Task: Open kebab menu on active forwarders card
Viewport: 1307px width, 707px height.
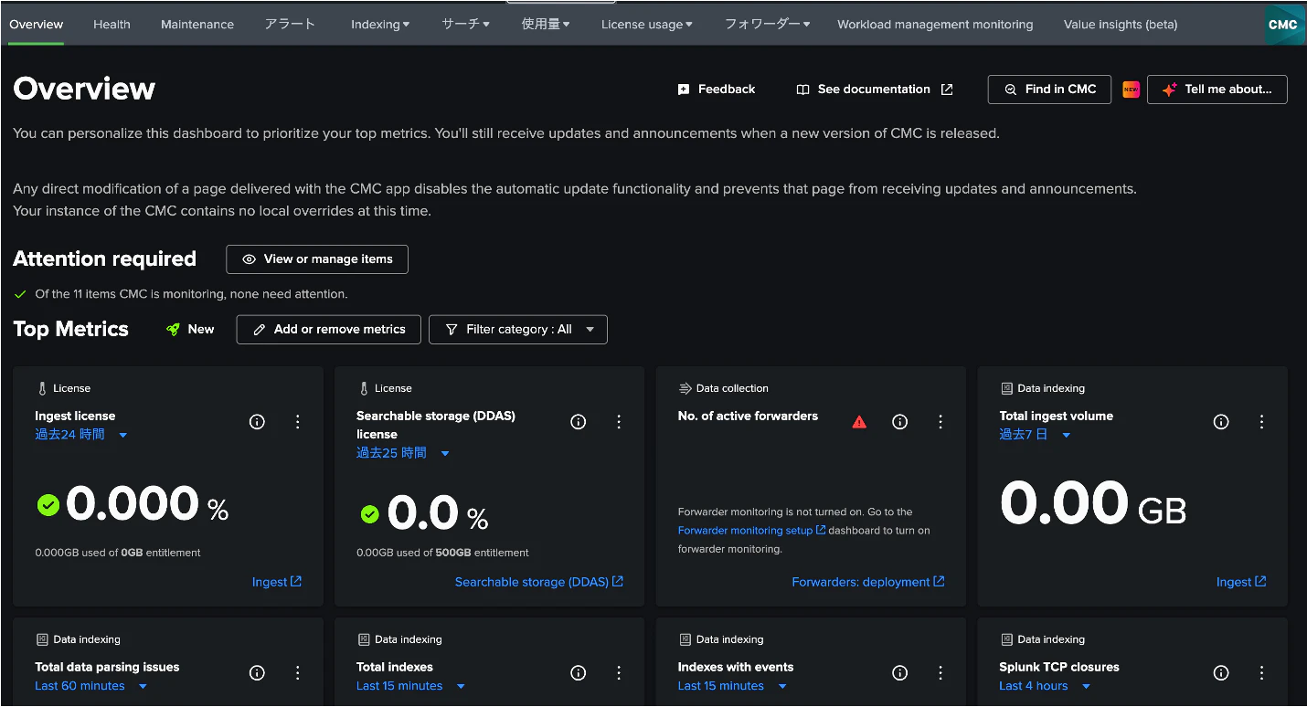Action: (x=940, y=422)
